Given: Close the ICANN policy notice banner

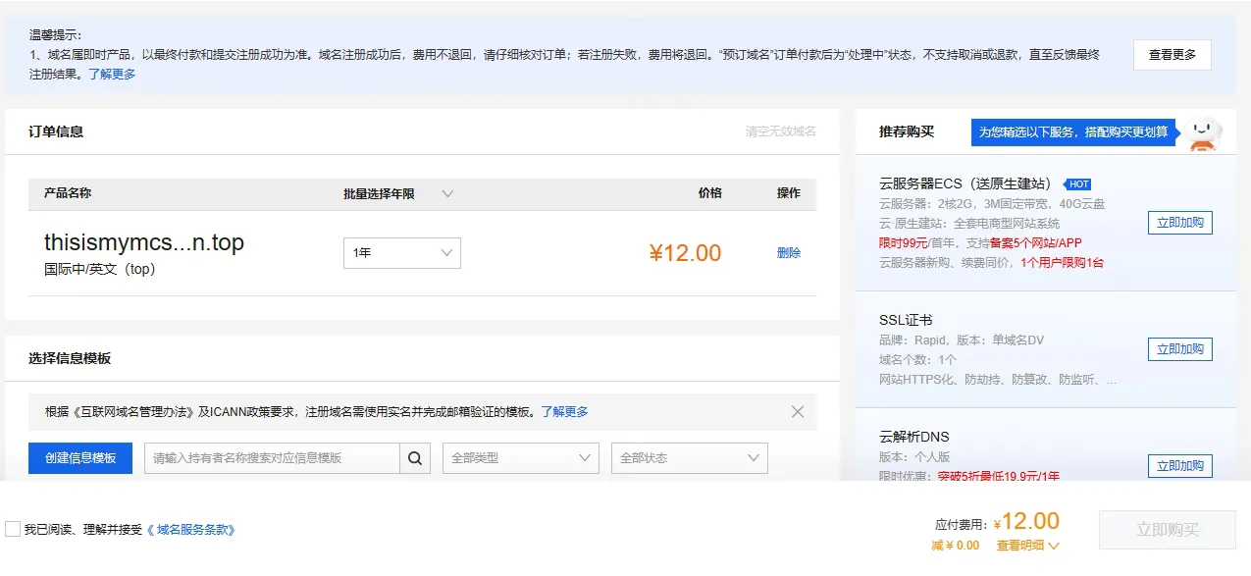Looking at the screenshot, I should pyautogui.click(x=798, y=412).
